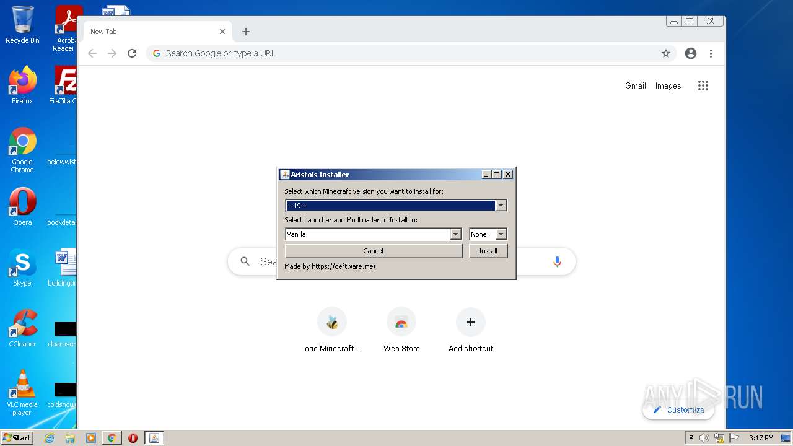Screen dimensions: 793x446
Task: Click the volume speaker tray icon
Action: 704,438
